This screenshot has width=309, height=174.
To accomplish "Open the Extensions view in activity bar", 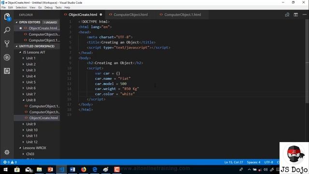I will tap(7, 71).
